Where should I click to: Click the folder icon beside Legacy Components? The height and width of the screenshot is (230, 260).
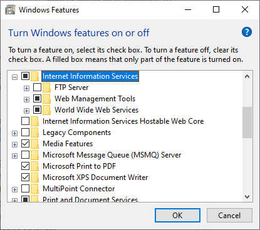coord(35,132)
